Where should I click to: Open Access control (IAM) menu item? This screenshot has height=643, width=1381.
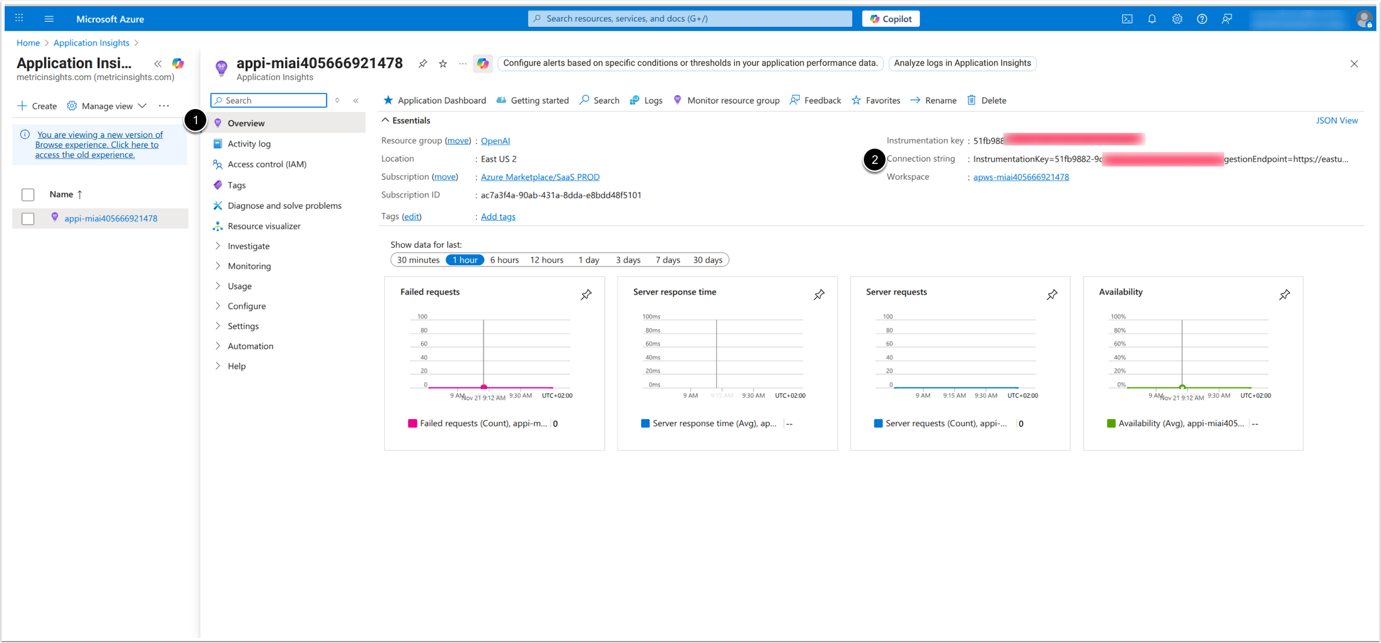pos(267,165)
